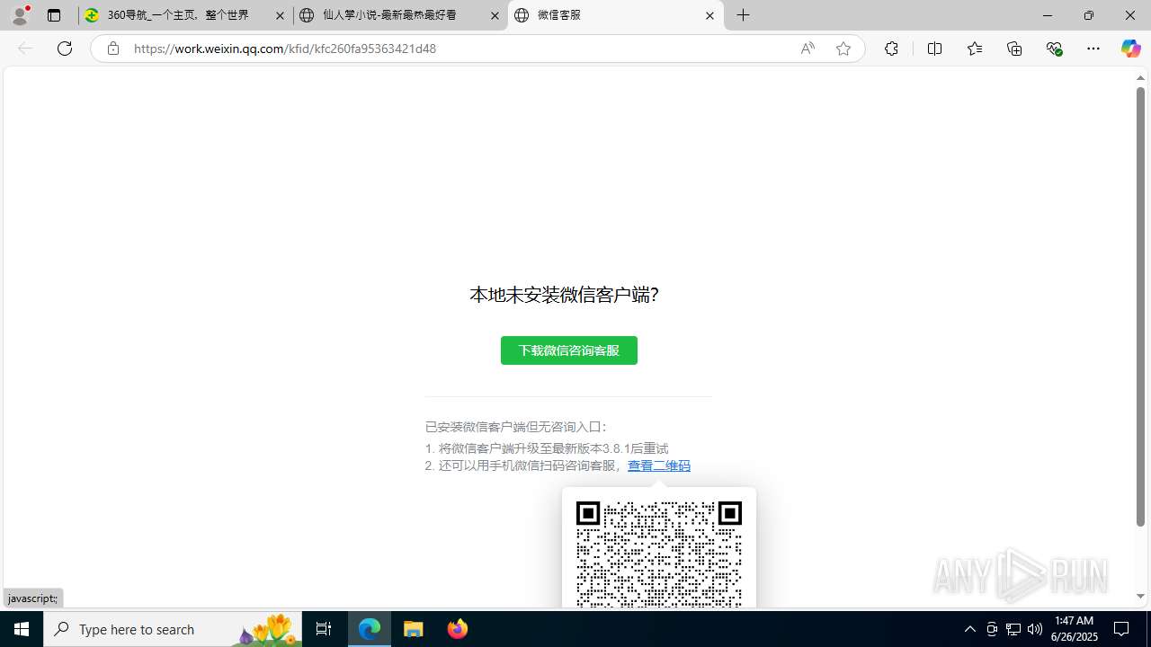This screenshot has width=1151, height=647.
Task: Open clock showing 1:47 AM
Action: click(x=1074, y=629)
